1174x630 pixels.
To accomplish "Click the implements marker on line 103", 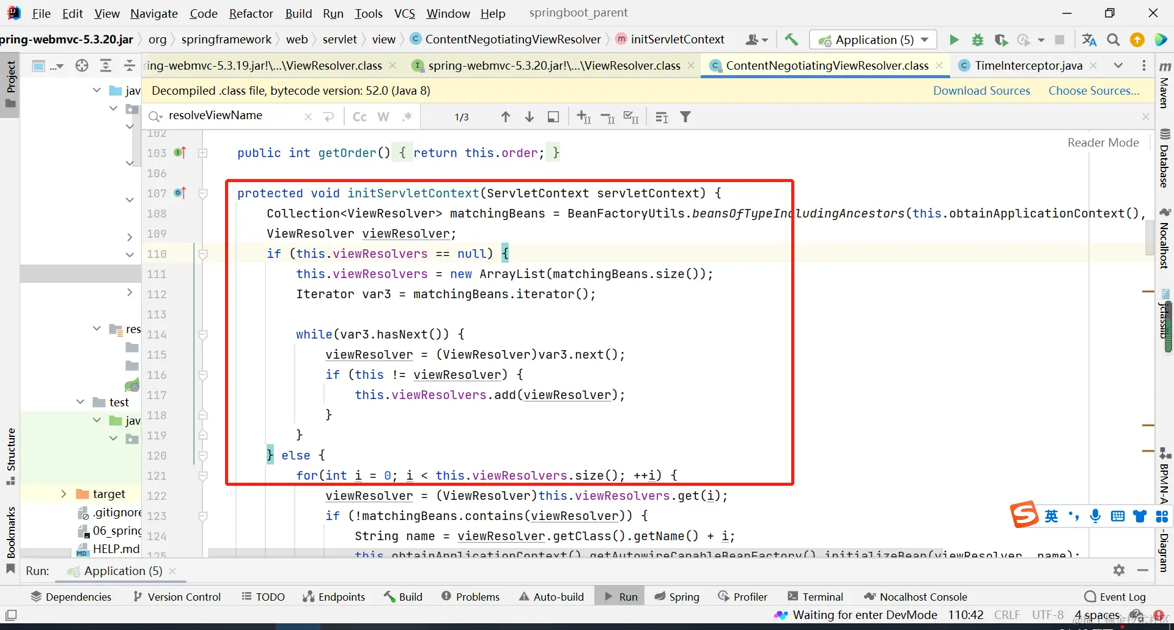I will pyautogui.click(x=180, y=153).
